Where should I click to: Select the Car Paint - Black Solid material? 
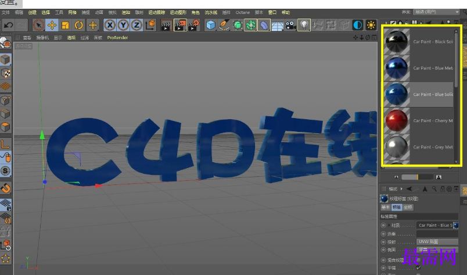pyautogui.click(x=418, y=41)
